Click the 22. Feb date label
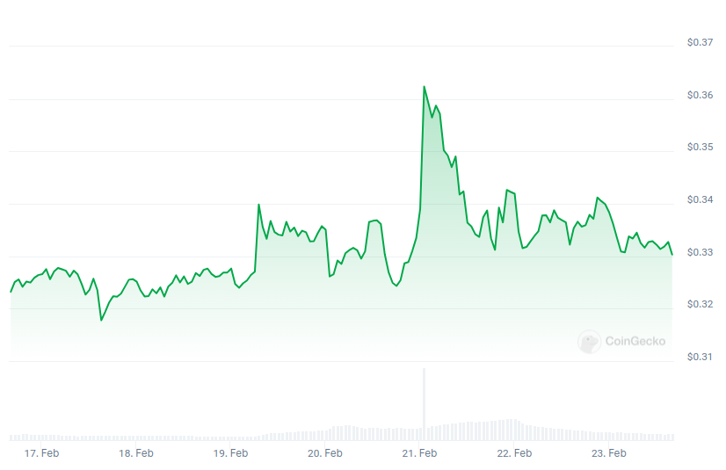 pos(514,453)
